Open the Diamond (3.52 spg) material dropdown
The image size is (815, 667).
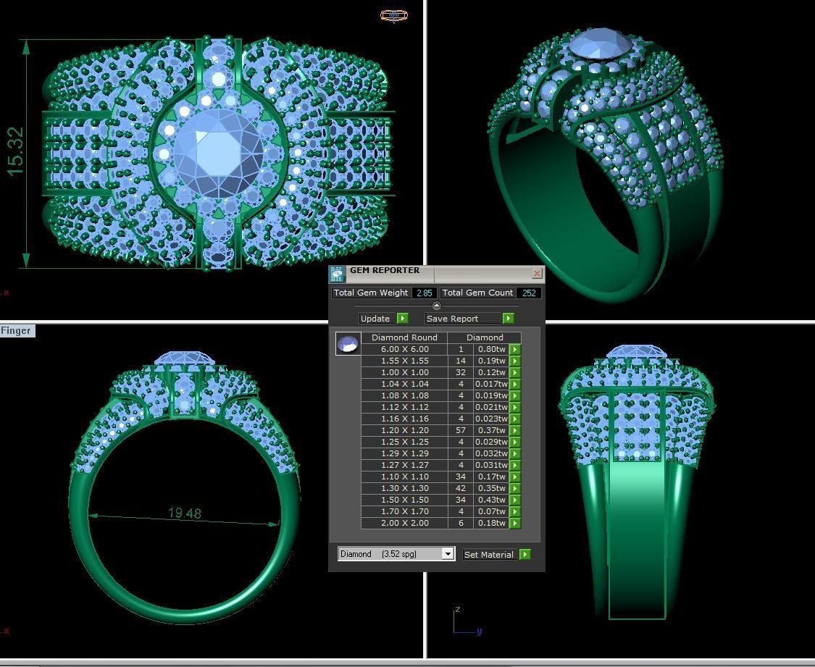point(448,554)
